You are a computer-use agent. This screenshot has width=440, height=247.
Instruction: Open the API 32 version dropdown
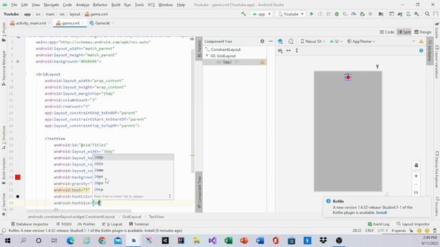[x=336, y=41]
